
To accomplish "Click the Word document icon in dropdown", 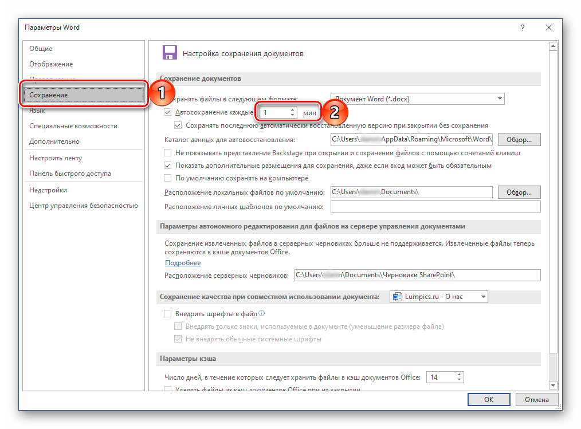I will pos(397,297).
